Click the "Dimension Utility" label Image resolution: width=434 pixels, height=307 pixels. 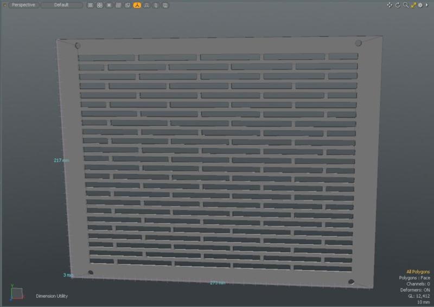52,296
